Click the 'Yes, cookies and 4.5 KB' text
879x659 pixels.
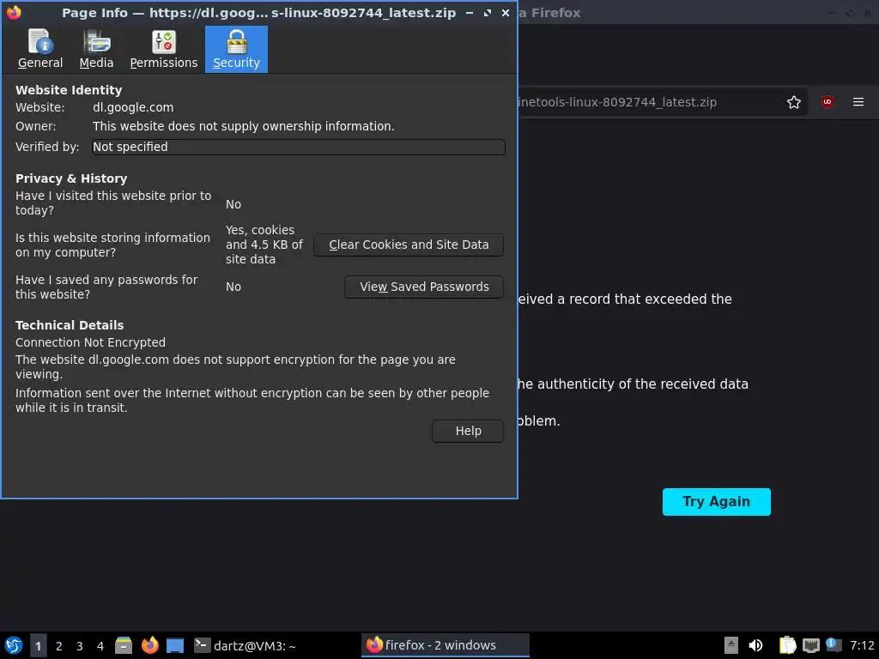264,245
